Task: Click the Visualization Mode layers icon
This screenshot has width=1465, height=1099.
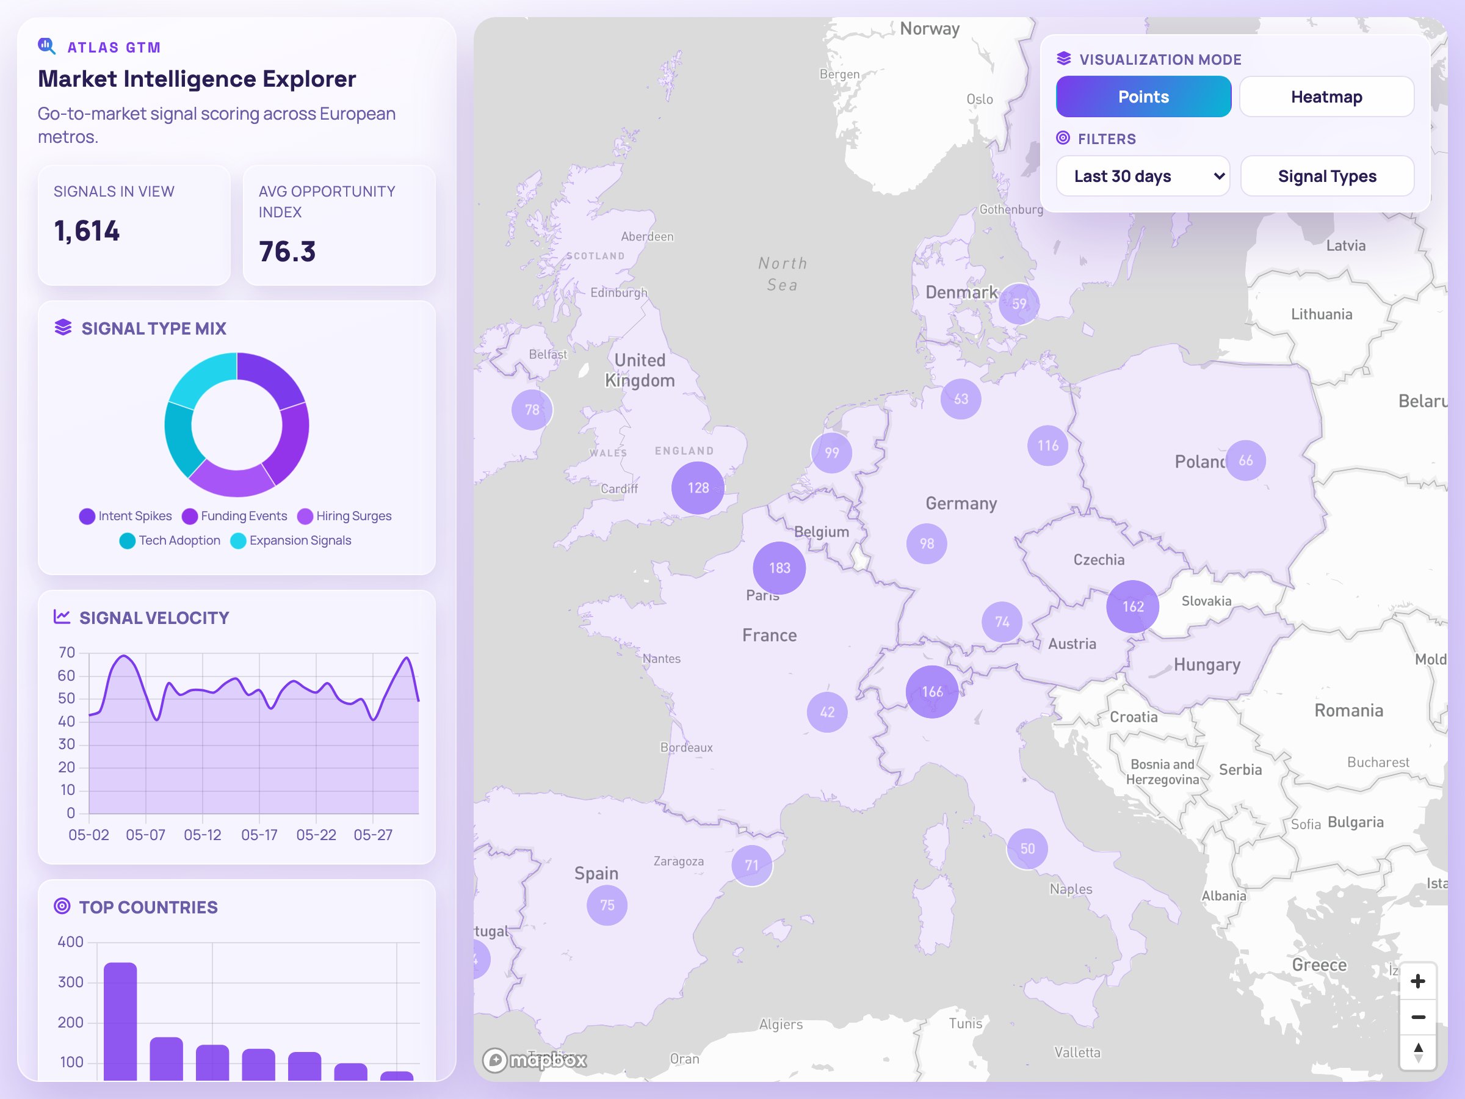Action: (1063, 58)
